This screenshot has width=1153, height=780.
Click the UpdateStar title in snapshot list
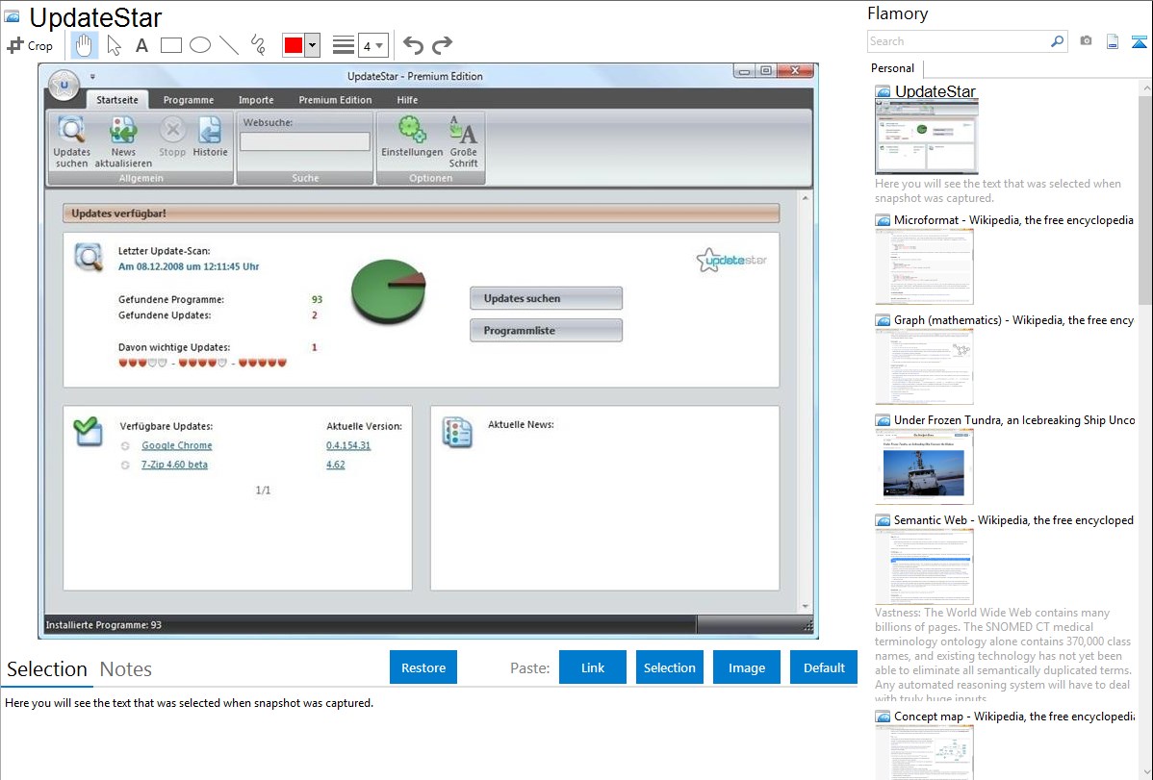pos(935,91)
